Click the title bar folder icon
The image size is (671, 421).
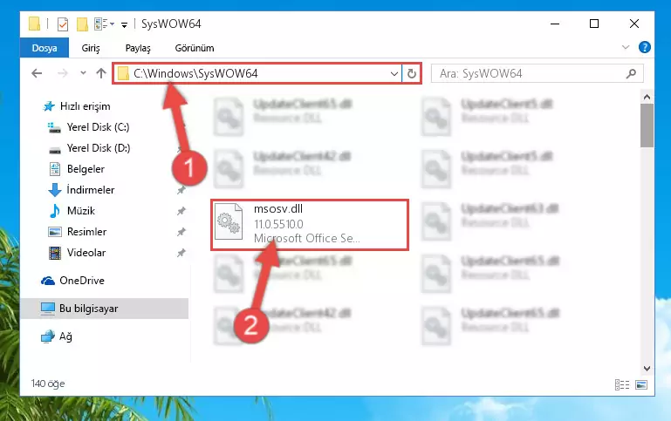[34, 24]
